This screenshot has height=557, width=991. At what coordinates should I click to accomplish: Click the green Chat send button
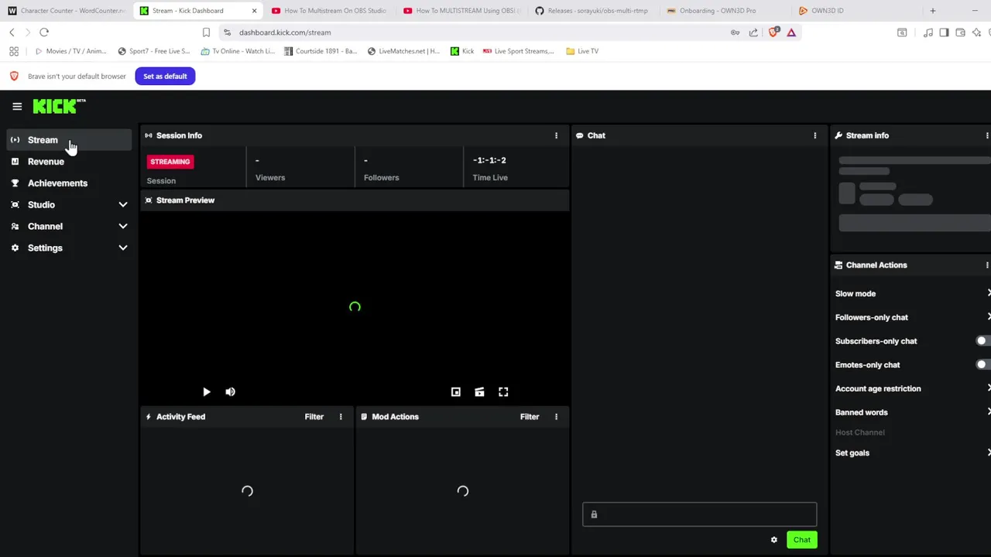click(x=802, y=540)
